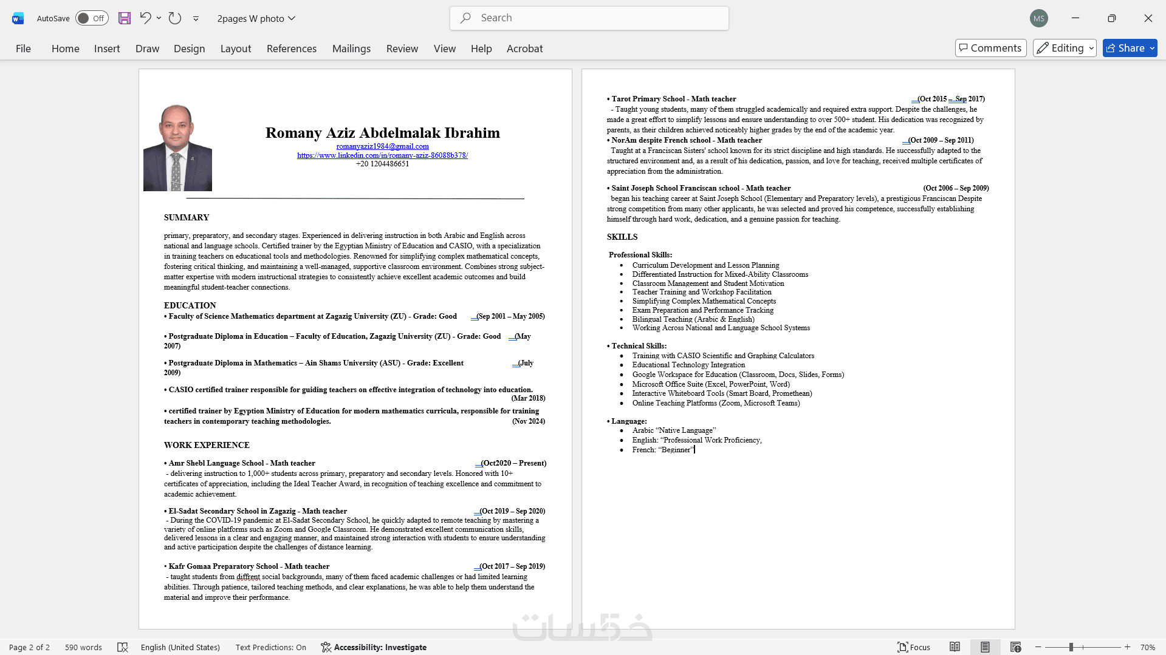The width and height of the screenshot is (1166, 655).
Task: Open the document title dropdown '2pages W photo'
Action: point(256,18)
